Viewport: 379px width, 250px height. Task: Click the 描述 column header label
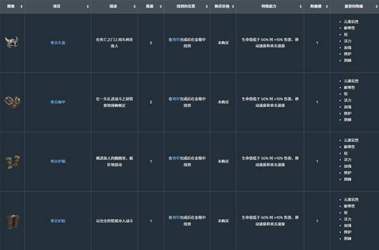[113, 6]
